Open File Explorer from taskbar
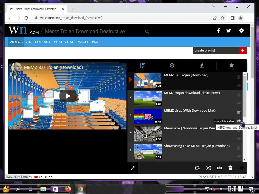Viewport: 259px width, 194px height. (43, 189)
